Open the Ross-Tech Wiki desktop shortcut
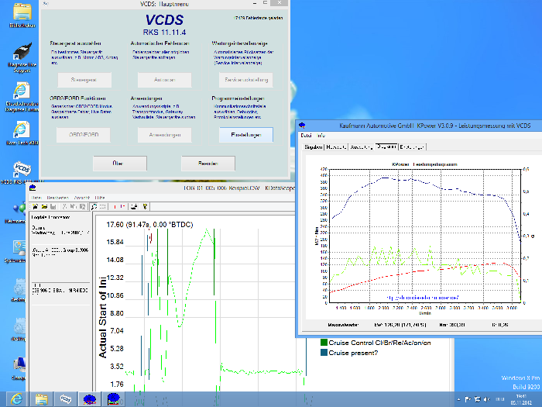 point(22,133)
